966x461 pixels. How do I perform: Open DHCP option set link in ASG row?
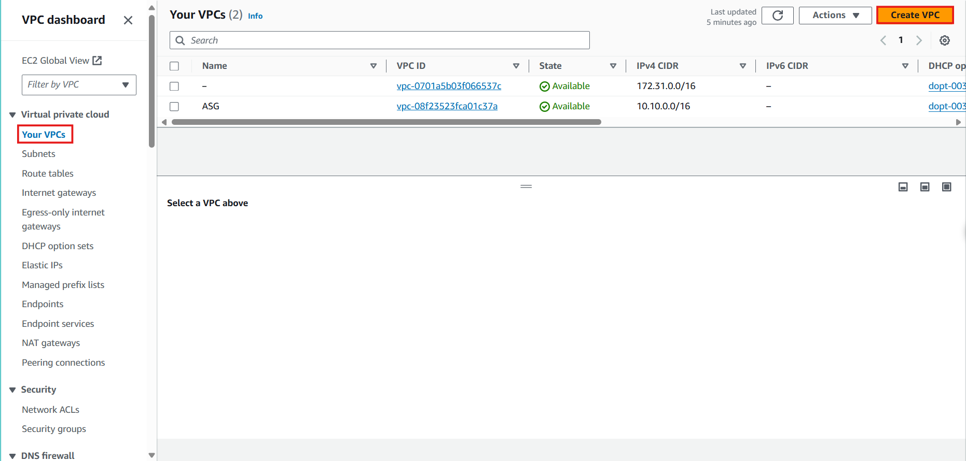click(947, 106)
